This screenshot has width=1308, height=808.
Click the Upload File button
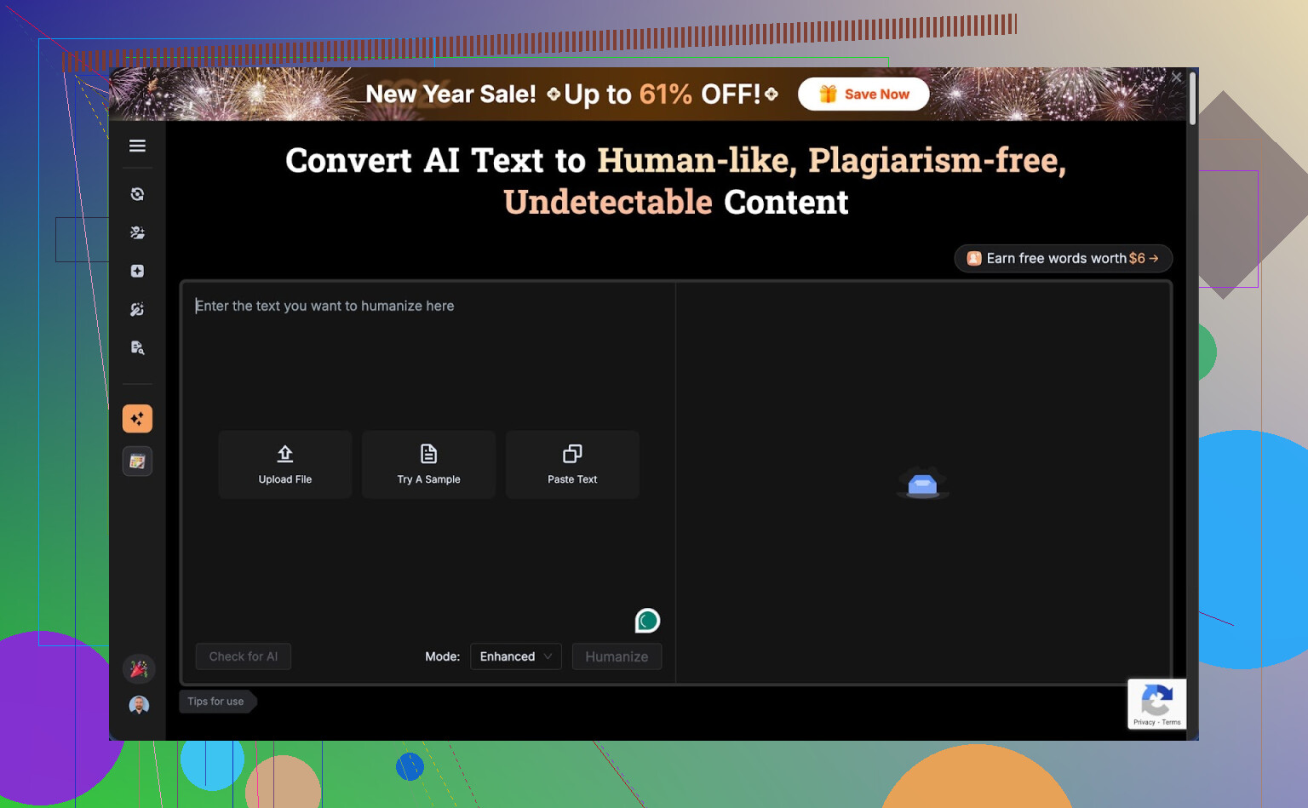[285, 464]
